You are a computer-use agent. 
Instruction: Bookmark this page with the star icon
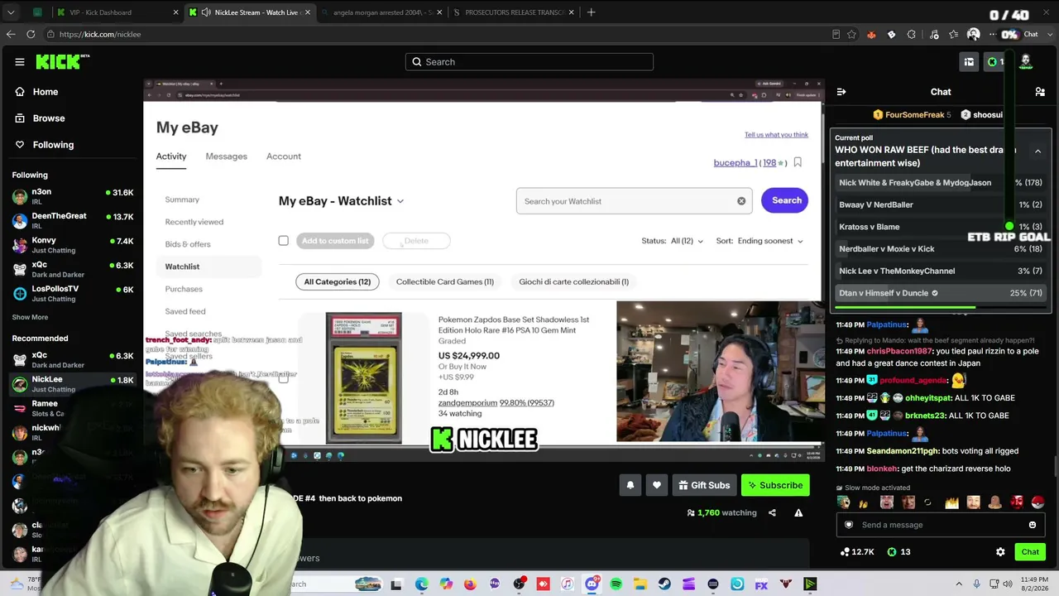pyautogui.click(x=851, y=34)
